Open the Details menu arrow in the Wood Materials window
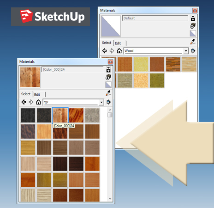Viewport: 214px width, 208px height. coord(193,51)
